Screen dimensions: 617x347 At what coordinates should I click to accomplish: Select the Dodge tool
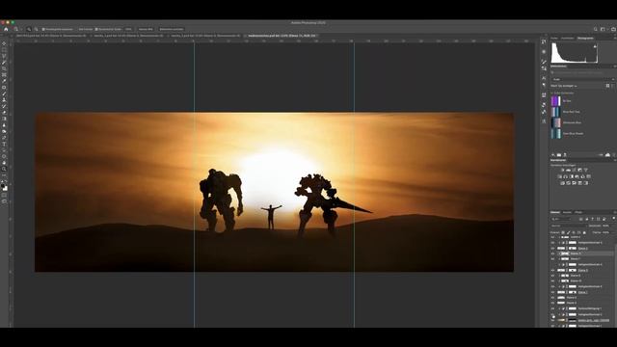click(x=4, y=131)
